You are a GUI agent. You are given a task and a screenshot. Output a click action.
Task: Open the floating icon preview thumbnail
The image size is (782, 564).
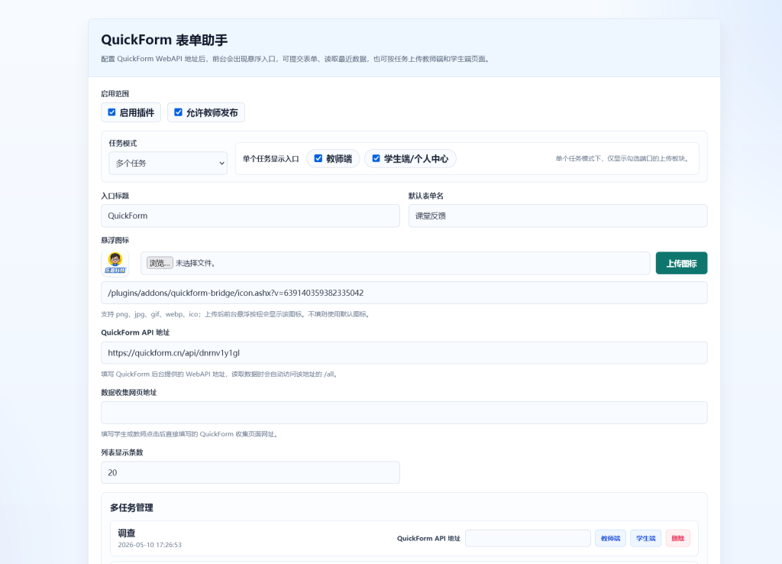115,263
